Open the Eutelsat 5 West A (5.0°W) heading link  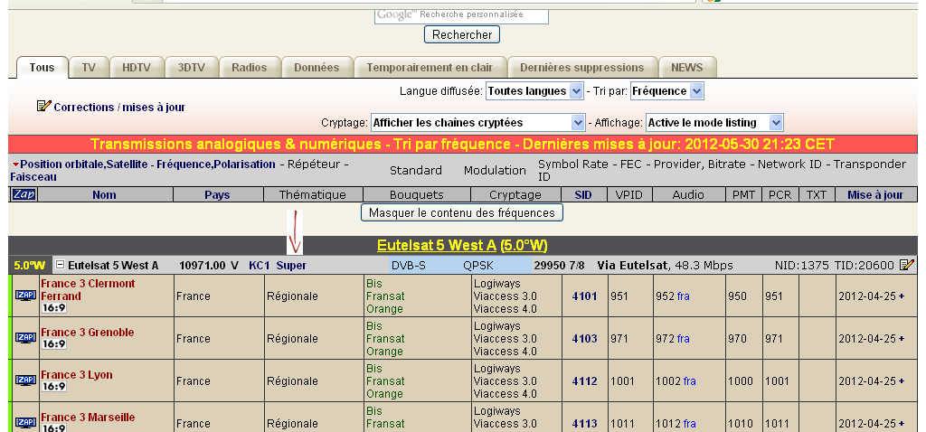coord(463,246)
